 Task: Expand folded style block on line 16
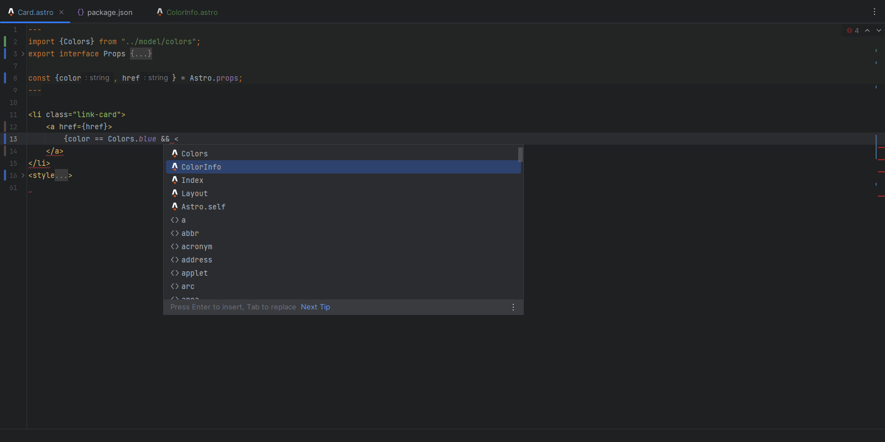click(x=23, y=175)
